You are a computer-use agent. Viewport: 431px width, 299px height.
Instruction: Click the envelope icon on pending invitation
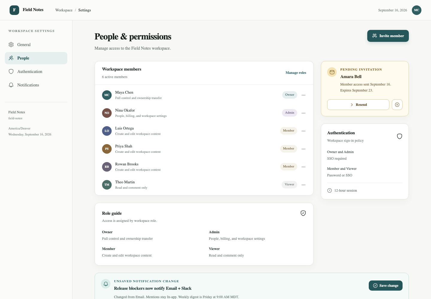click(332, 72)
